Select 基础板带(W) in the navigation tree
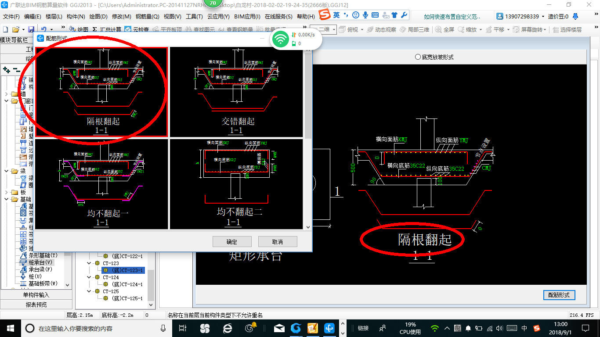 39,283
